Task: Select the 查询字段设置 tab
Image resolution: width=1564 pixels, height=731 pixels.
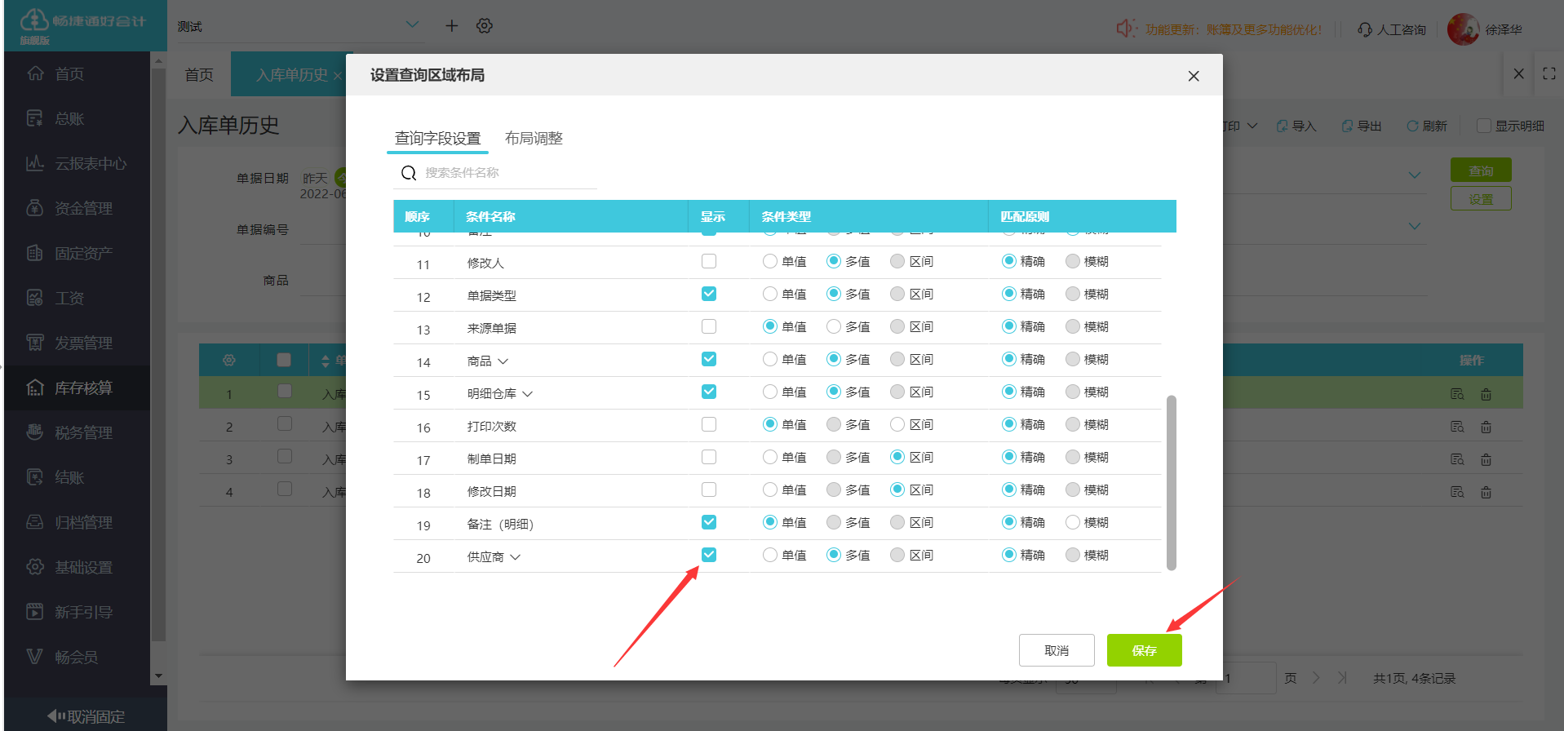Action: [x=437, y=138]
